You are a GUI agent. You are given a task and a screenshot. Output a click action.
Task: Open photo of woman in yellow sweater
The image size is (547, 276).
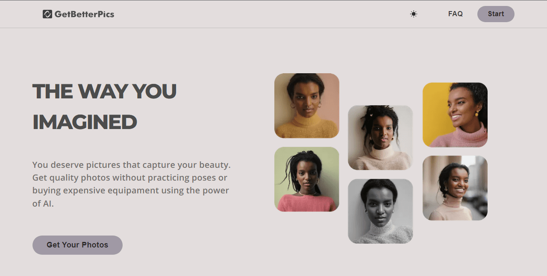coord(307,106)
